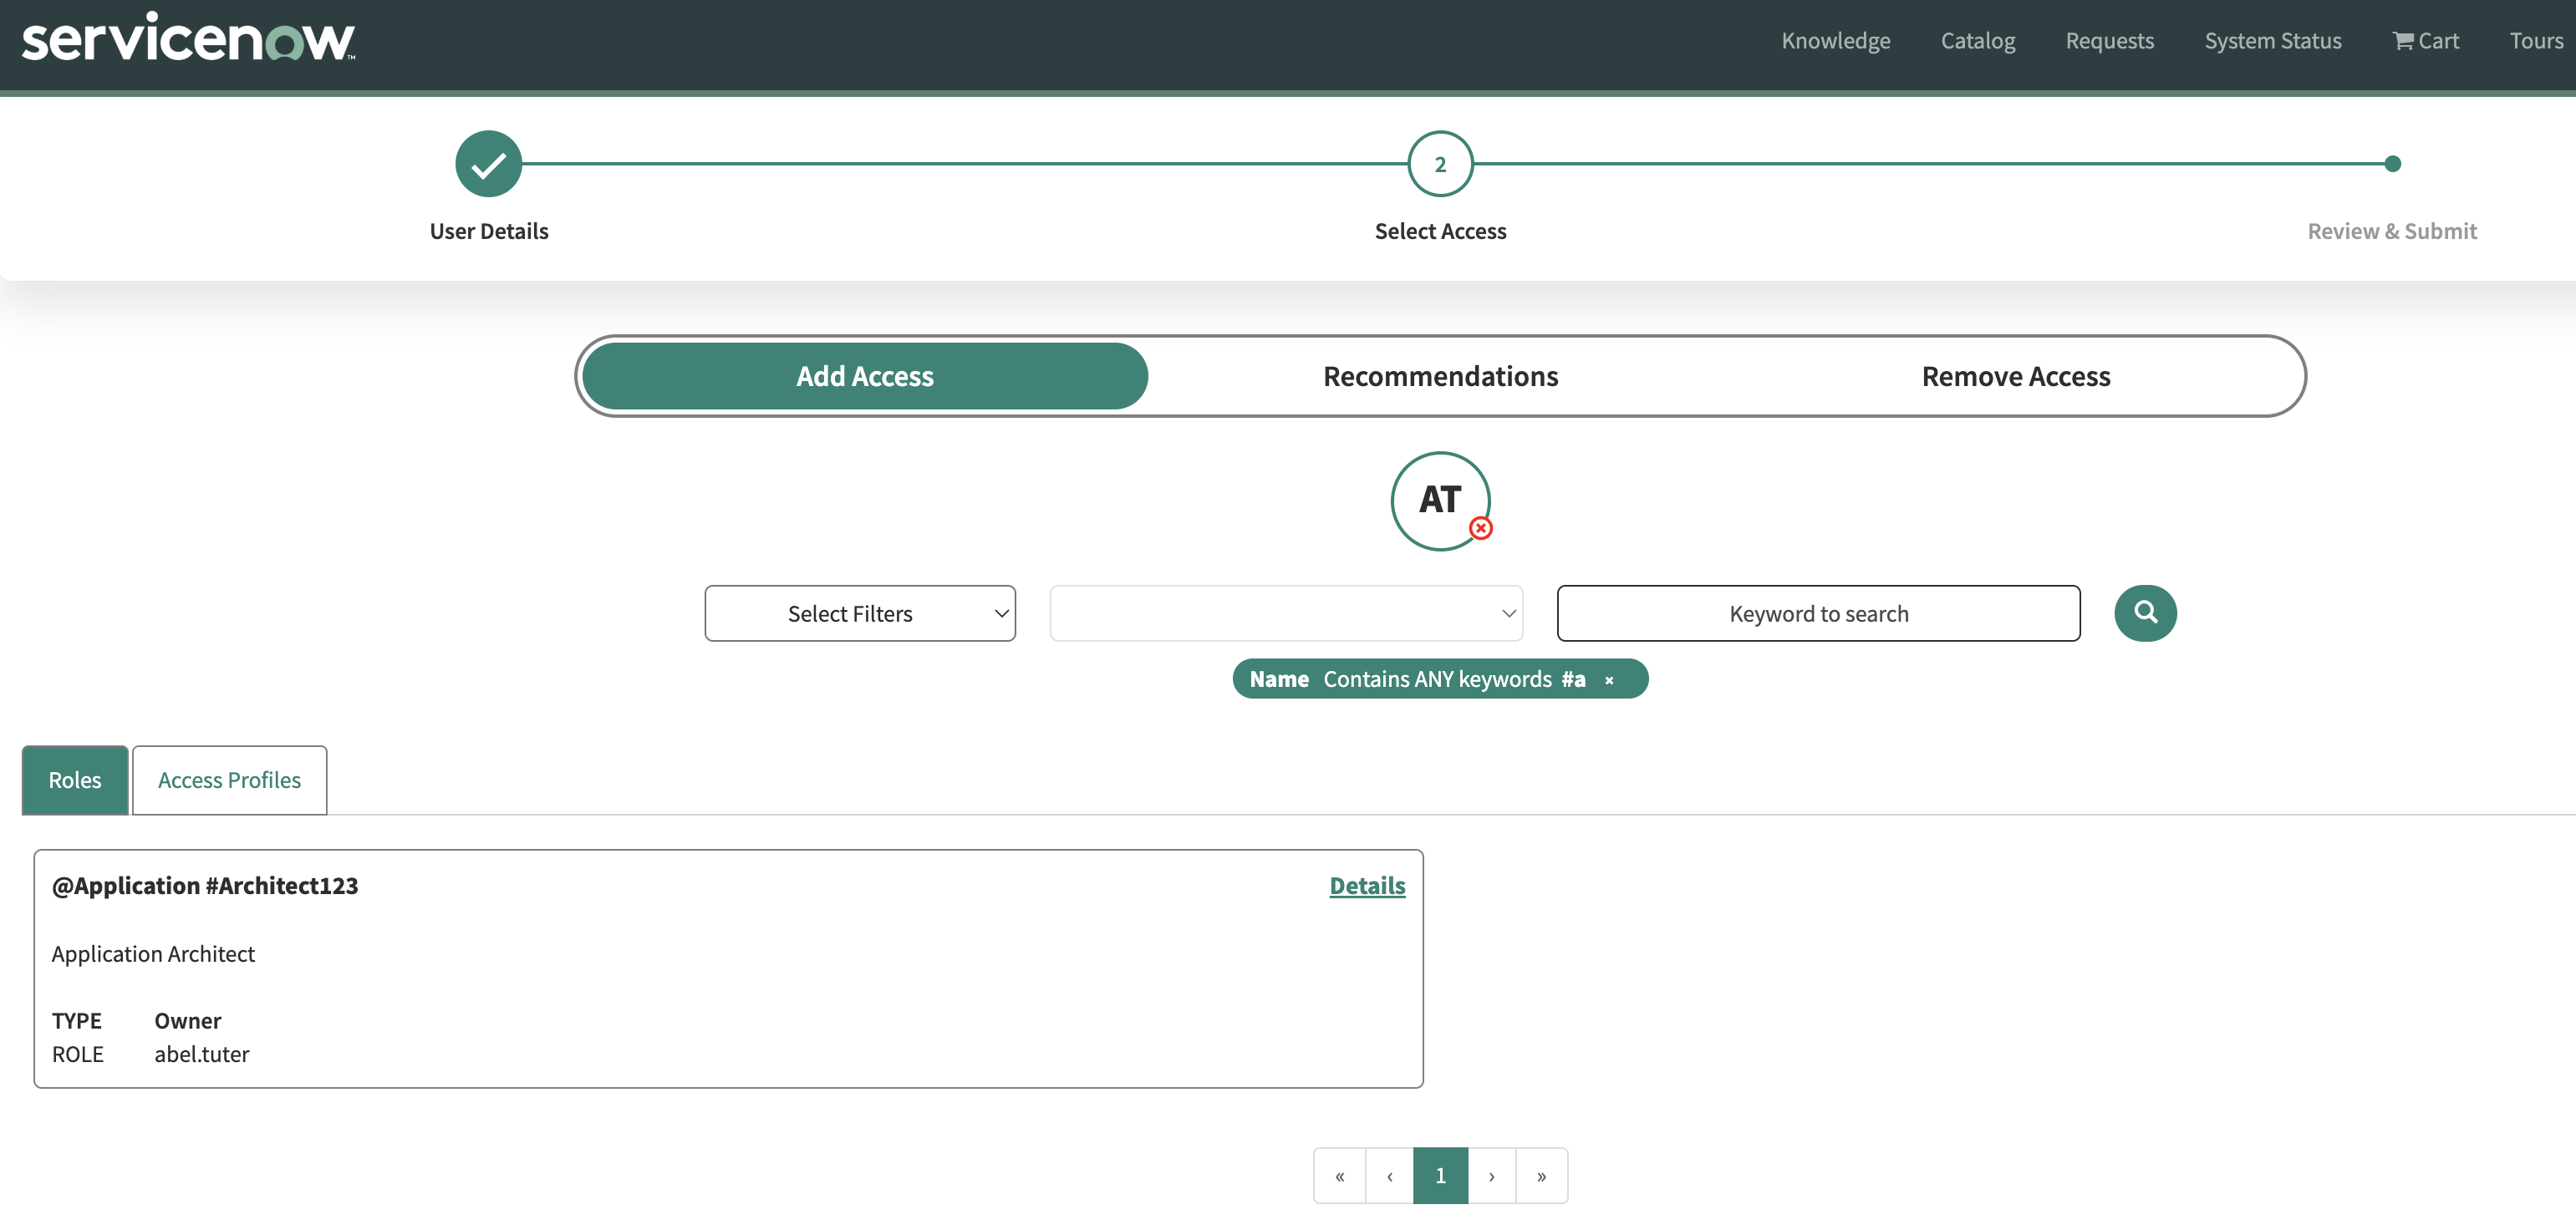This screenshot has width=2576, height=1230.
Task: Open the empty filter value dropdown
Action: coord(1286,614)
